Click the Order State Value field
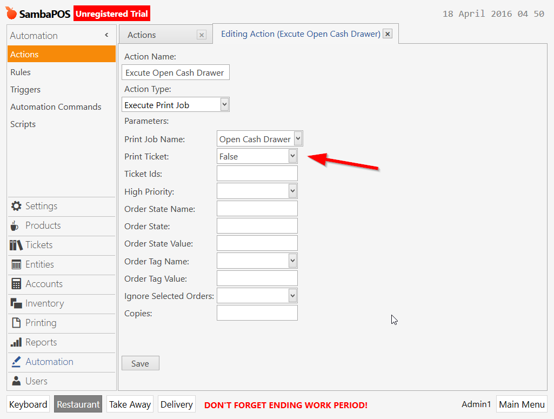554x419 pixels. 257,243
